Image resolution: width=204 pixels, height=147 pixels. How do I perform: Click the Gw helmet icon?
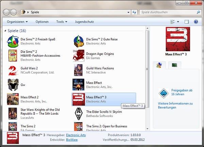pos(13,85)
